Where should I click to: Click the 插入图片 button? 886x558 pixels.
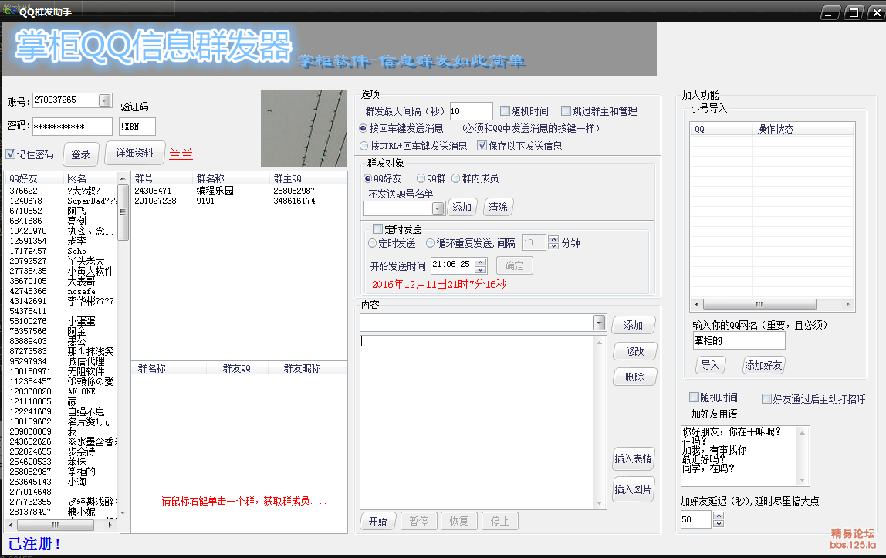click(634, 489)
